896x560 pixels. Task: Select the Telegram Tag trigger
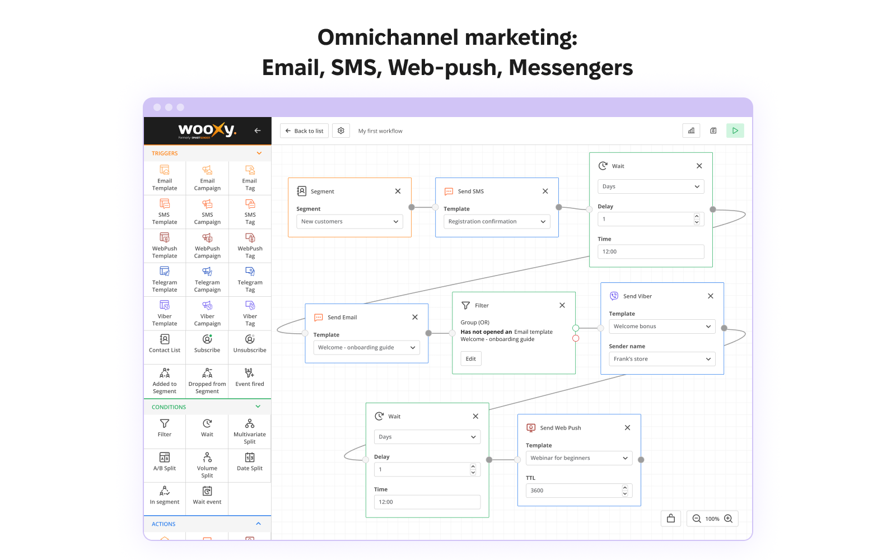pyautogui.click(x=250, y=279)
